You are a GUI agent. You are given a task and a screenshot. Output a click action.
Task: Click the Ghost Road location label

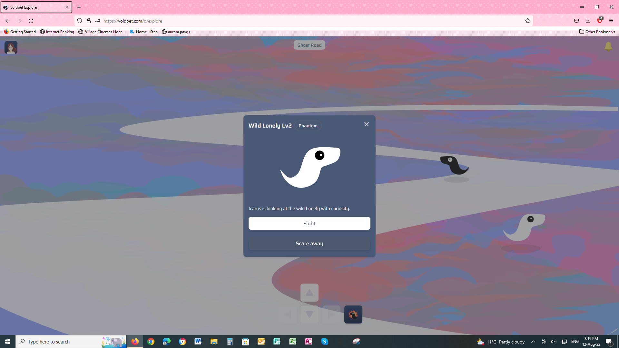(309, 45)
